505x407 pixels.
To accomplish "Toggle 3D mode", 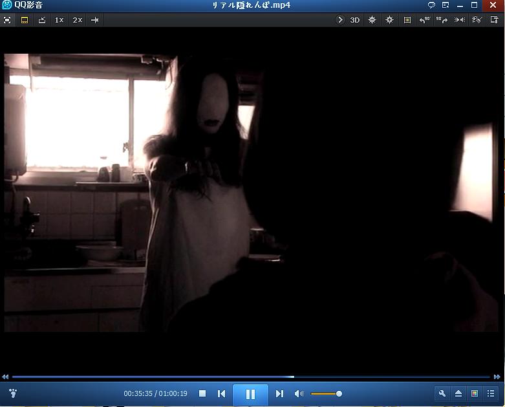I will [355, 20].
